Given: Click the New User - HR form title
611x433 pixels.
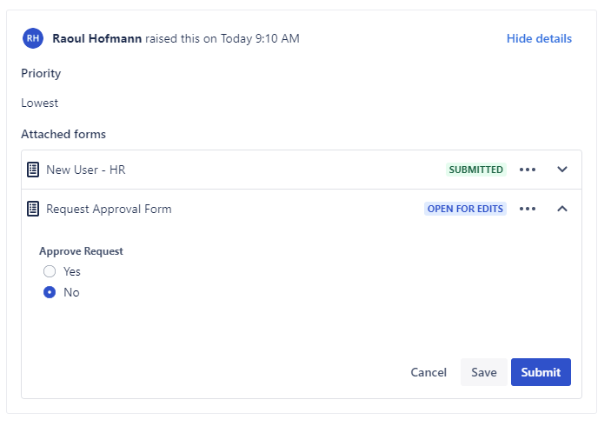Looking at the screenshot, I should (x=86, y=170).
